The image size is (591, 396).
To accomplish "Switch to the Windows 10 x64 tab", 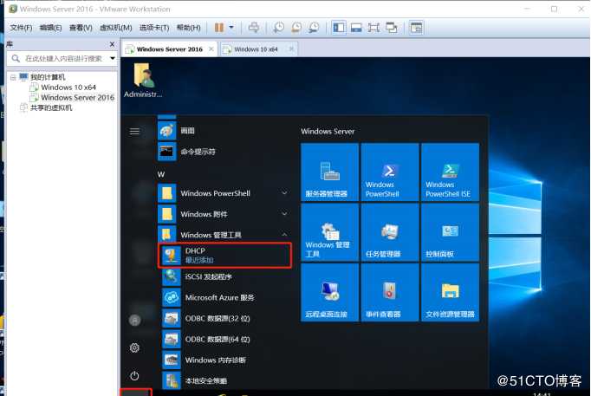I will (256, 49).
